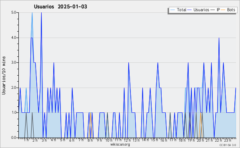Click the '22 h' x-axis label

[x=218, y=140]
